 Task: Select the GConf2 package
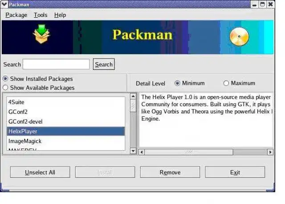pyautogui.click(x=65, y=112)
